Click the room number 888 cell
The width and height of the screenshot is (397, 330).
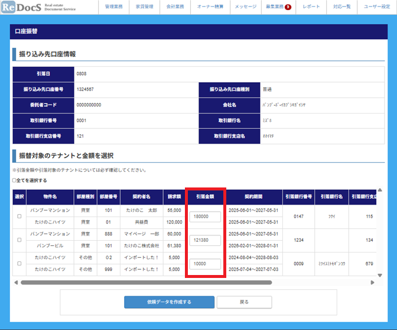point(108,234)
